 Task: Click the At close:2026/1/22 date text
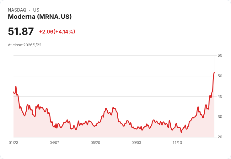tap(24, 45)
